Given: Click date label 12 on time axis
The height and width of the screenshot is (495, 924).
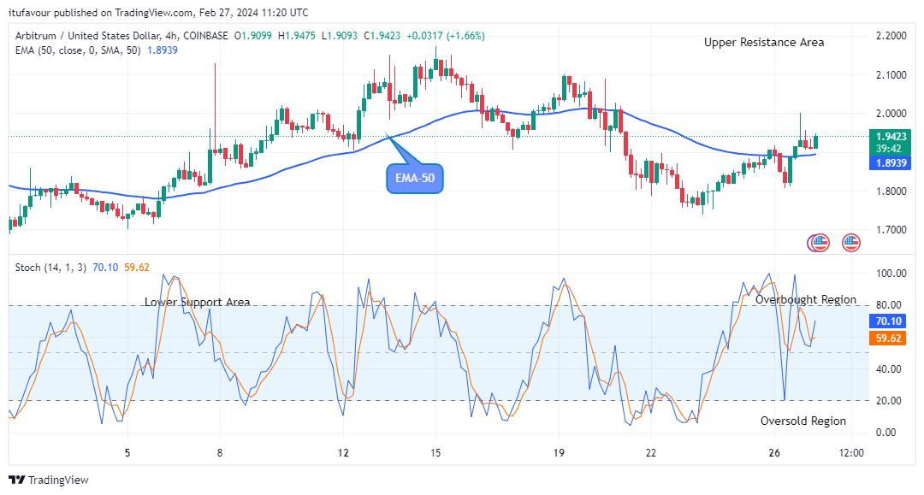Looking at the screenshot, I should [343, 453].
